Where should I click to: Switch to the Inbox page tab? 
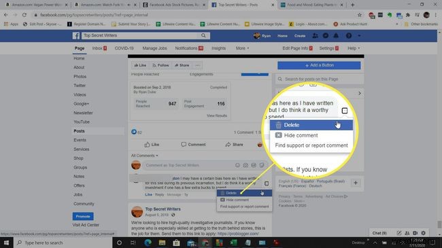tap(99, 48)
